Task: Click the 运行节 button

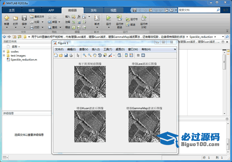Action: point(132,19)
